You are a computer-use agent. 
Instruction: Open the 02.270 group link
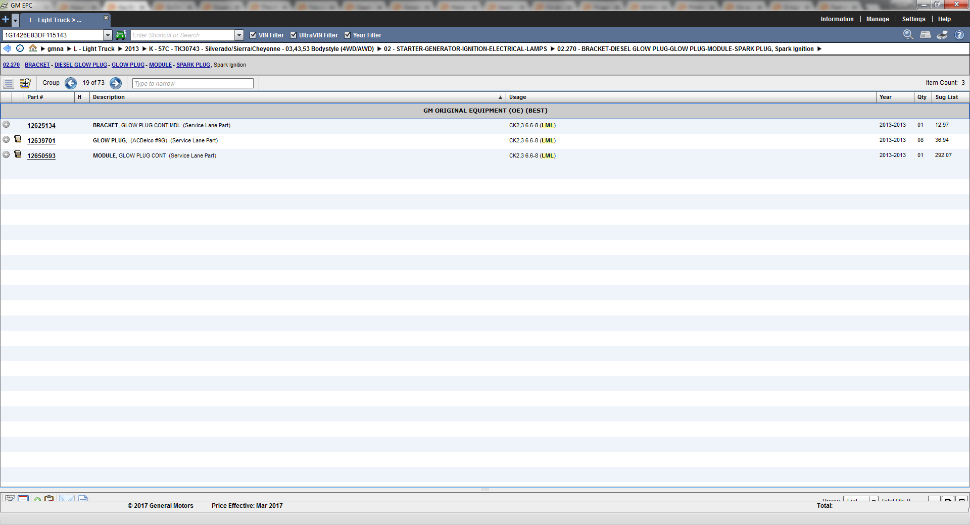[12, 65]
